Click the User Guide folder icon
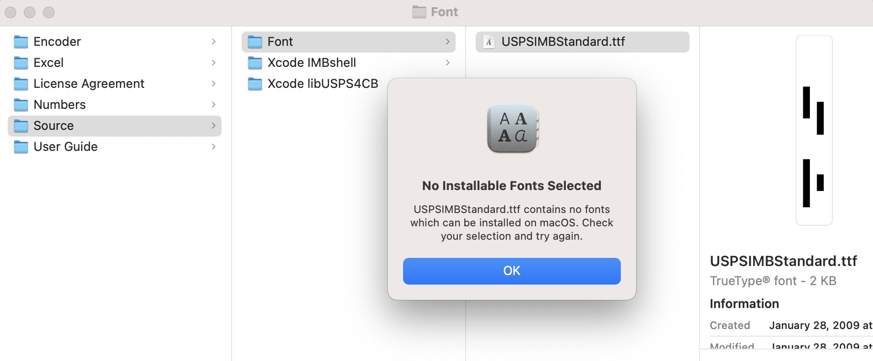 tap(21, 147)
